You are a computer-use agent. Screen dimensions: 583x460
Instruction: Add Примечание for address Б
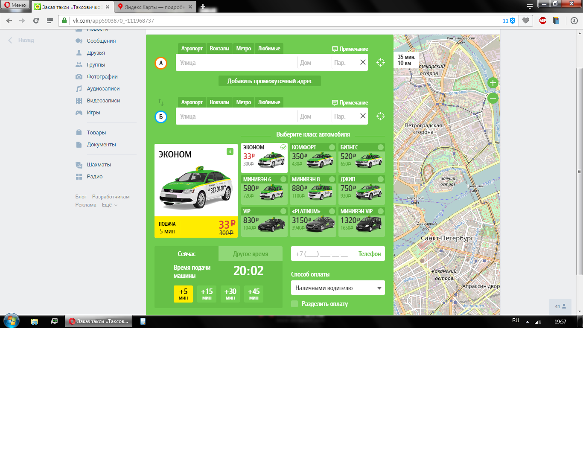(x=350, y=102)
